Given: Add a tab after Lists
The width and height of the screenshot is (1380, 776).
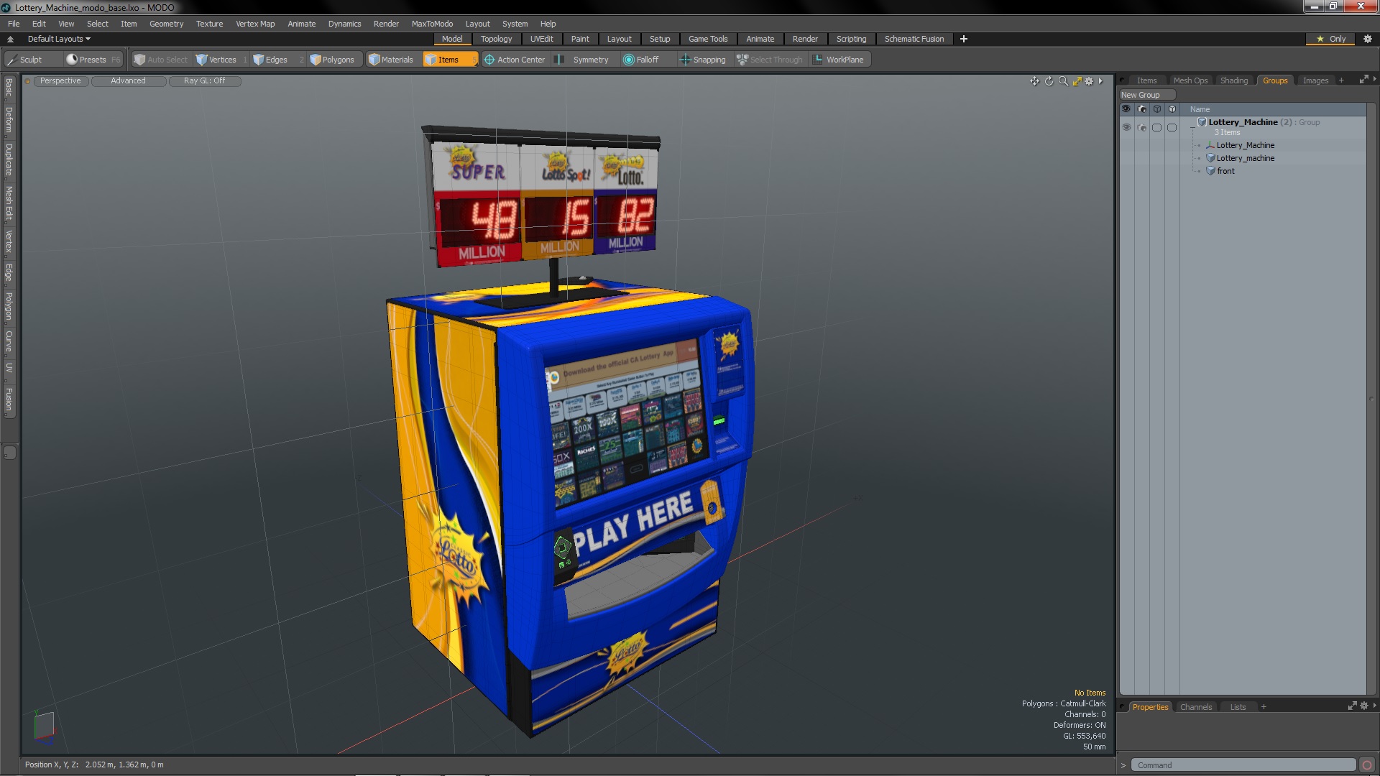Looking at the screenshot, I should pyautogui.click(x=1263, y=707).
